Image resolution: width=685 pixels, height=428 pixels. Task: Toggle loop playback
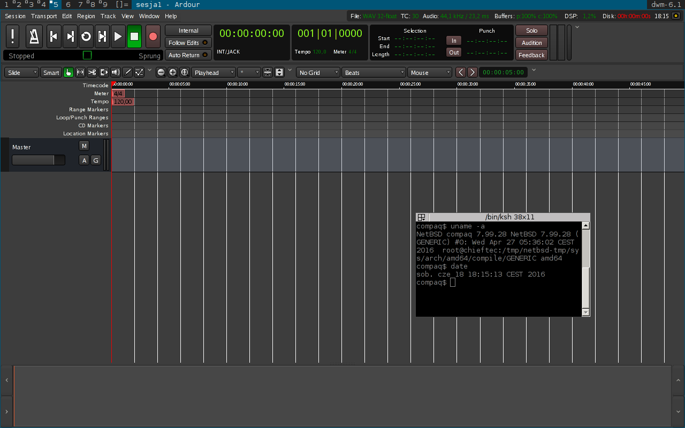click(86, 36)
